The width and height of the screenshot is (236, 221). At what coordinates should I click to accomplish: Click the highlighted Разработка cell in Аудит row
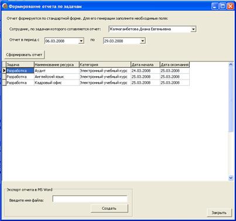(x=20, y=71)
